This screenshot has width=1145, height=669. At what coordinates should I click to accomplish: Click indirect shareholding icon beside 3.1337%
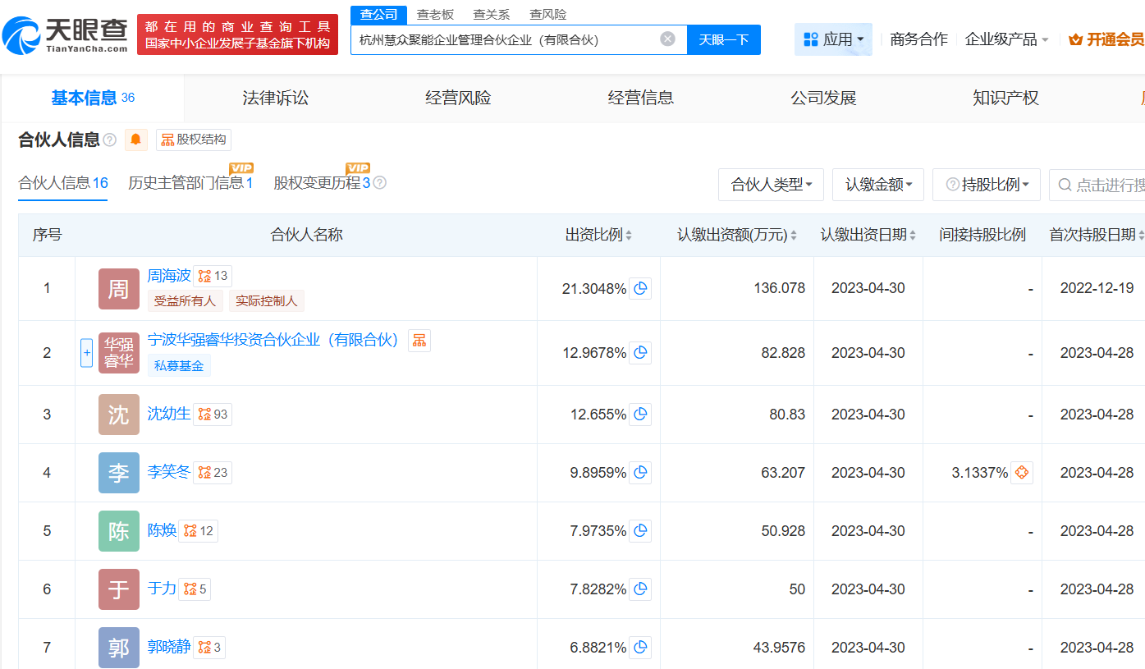click(1021, 473)
